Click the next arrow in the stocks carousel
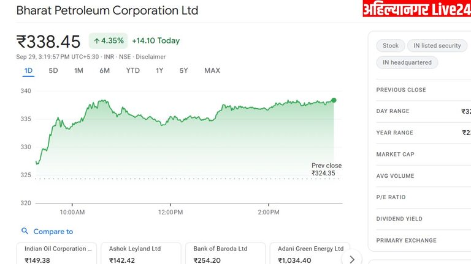Screen dimensions: 471x264 click(351, 258)
